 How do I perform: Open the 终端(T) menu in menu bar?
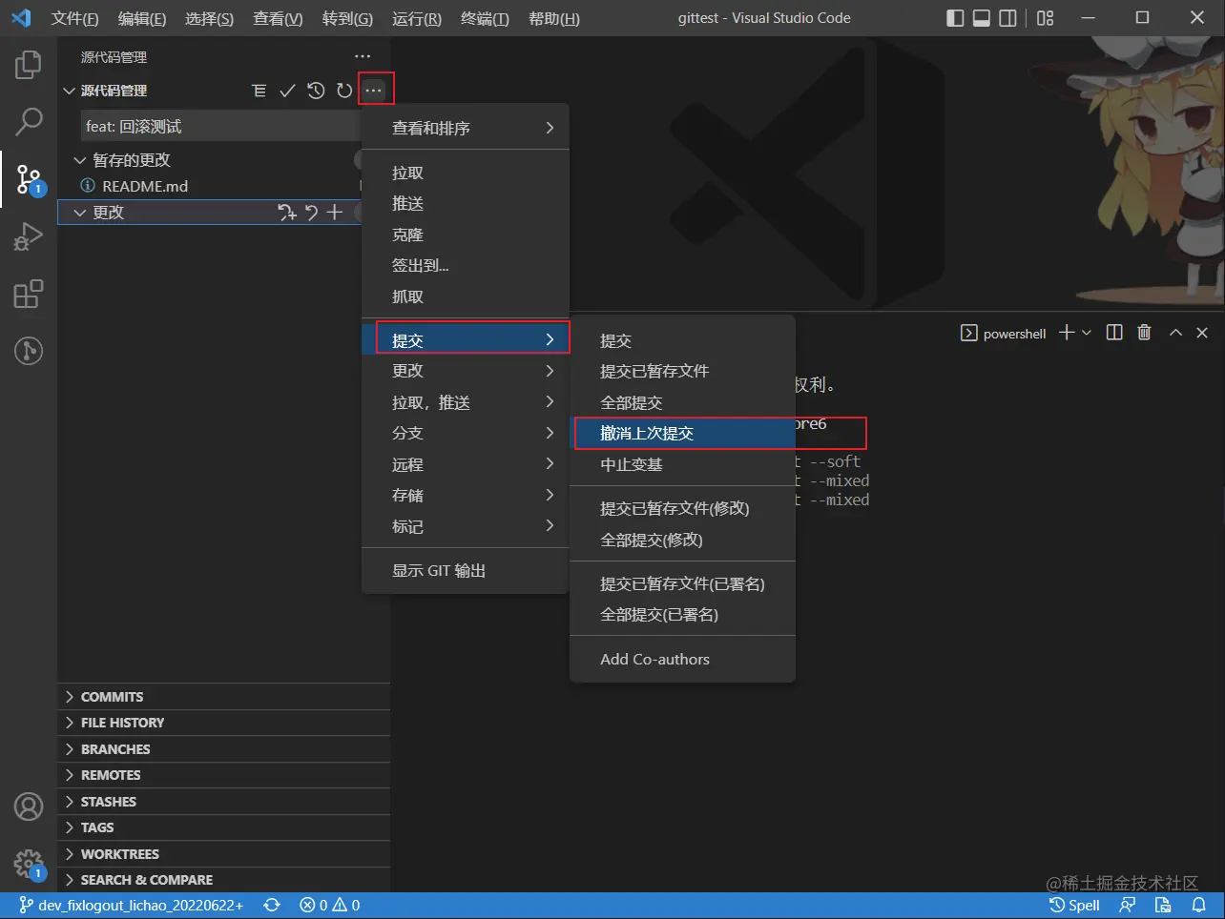pos(485,18)
